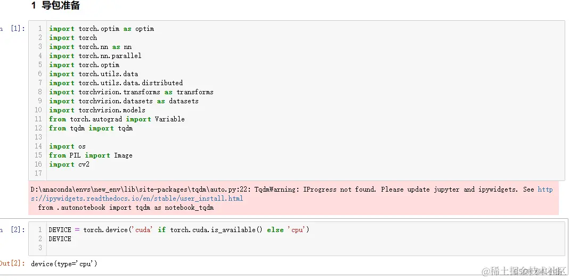Click the output text device(type='cpu')

pyautogui.click(x=64, y=264)
